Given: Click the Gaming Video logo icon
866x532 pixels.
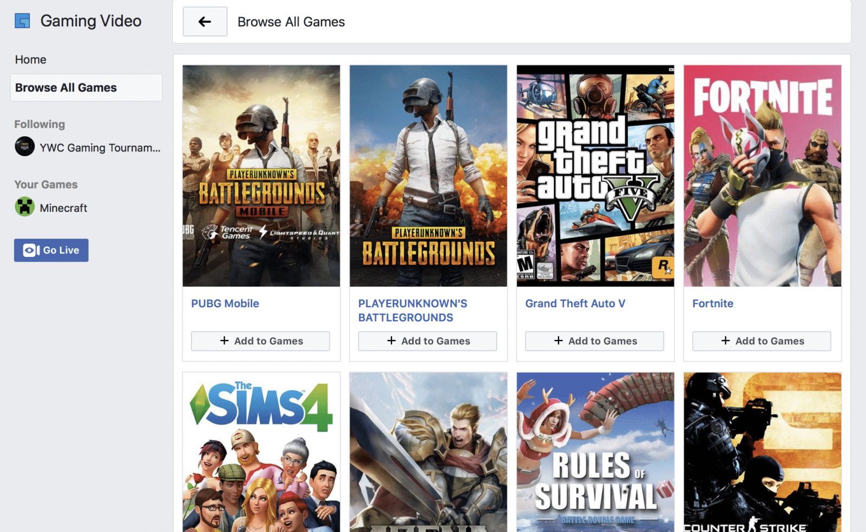Looking at the screenshot, I should pos(22,21).
